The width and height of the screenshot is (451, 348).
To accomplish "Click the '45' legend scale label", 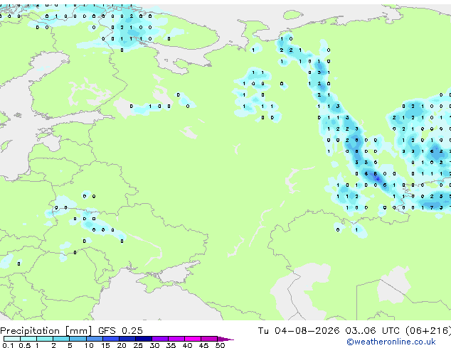I will pyautogui.click(x=204, y=345).
